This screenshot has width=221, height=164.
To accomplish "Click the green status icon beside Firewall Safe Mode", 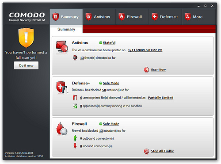I will click(x=101, y=124).
